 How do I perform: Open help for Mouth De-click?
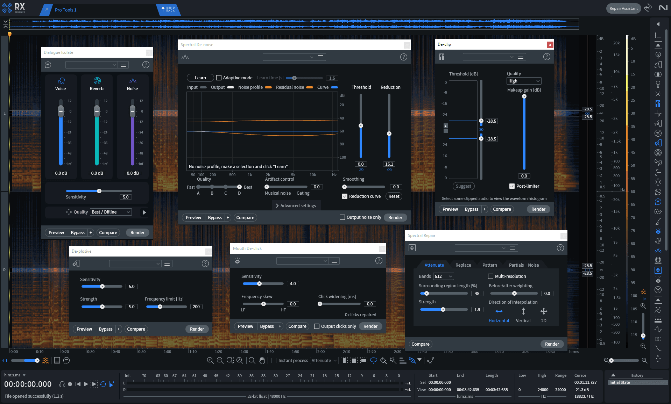(x=379, y=261)
